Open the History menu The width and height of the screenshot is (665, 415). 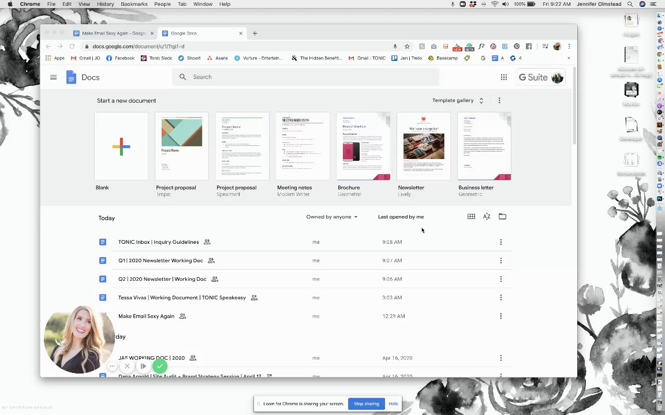coord(105,4)
